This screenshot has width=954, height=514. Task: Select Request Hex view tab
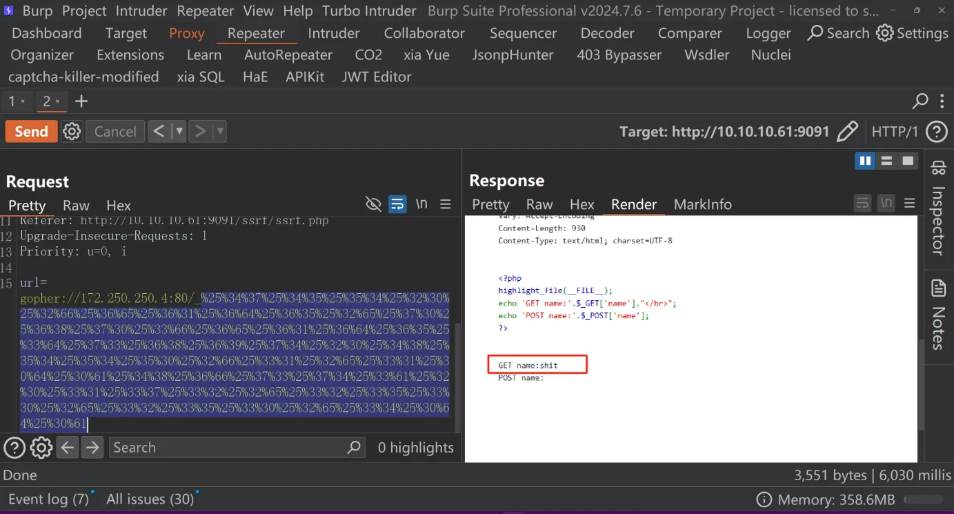[119, 205]
